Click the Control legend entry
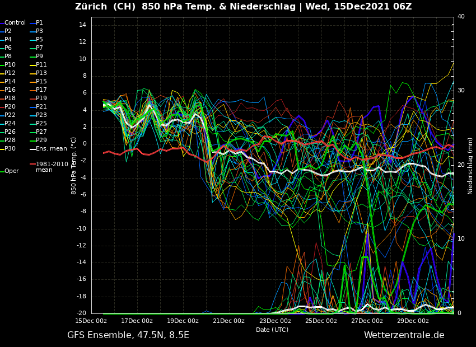Screen dimensions: 476x347 pos(15,23)
